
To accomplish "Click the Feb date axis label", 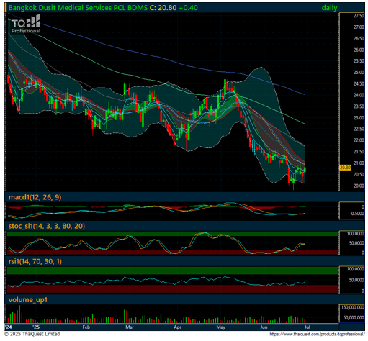I will (x=86, y=327).
